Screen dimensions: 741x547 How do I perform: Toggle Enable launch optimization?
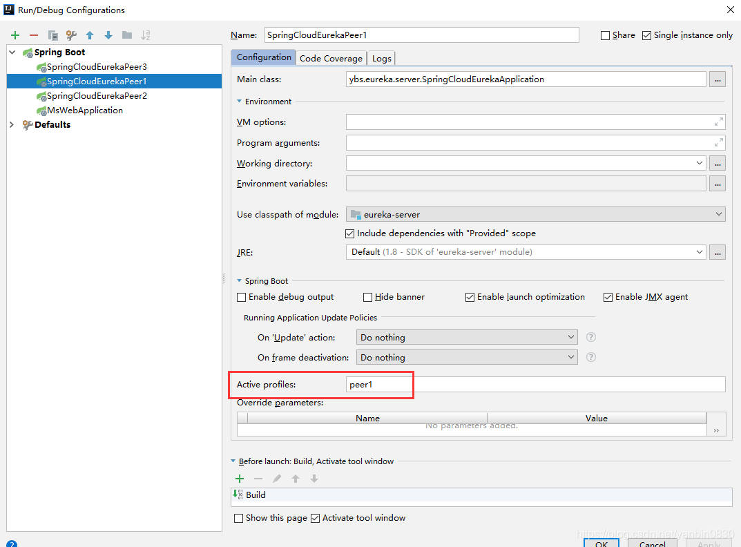point(470,298)
